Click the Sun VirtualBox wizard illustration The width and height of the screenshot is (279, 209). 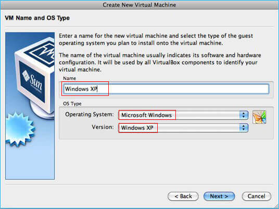click(30, 106)
